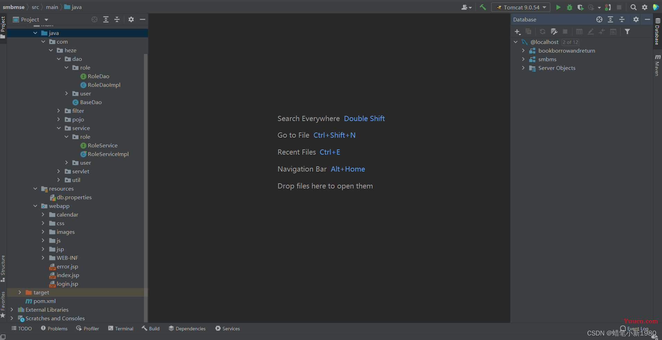Click Select Opened File icon in Project panel
This screenshot has height=340, width=662.
pyautogui.click(x=94, y=19)
